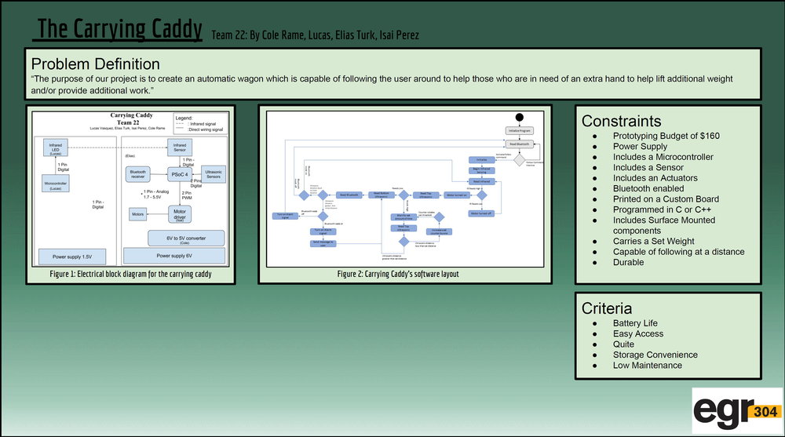
Task: Click the 'Figure 2: Carrying Caddy's software layout' caption
Action: tap(398, 275)
